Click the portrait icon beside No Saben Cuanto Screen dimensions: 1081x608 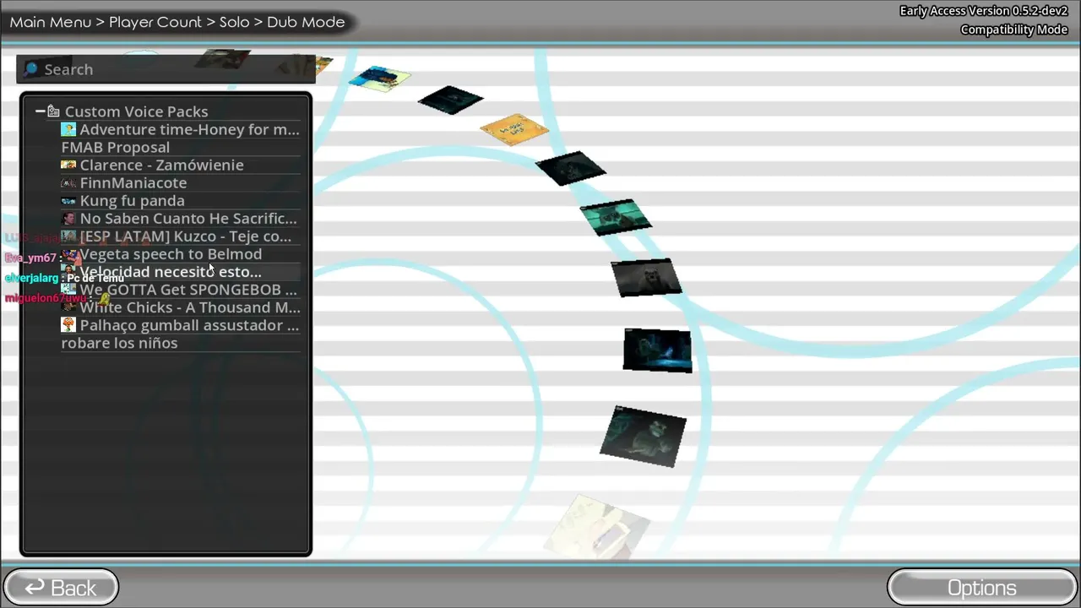[x=68, y=219]
